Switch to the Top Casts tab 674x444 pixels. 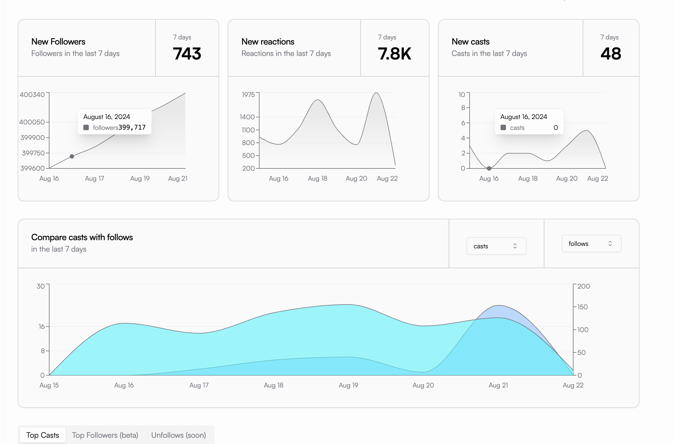(x=42, y=435)
